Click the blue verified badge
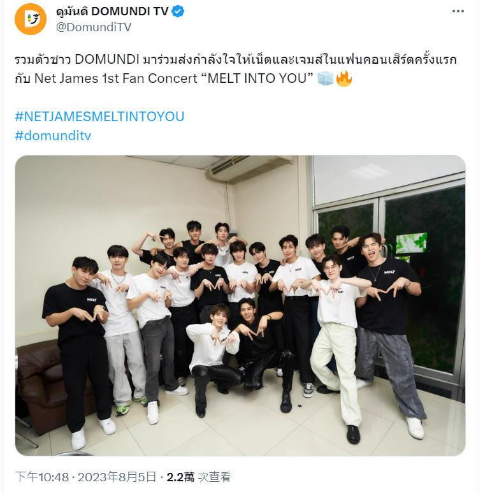Screen dimensions: 485x494 tap(178, 11)
